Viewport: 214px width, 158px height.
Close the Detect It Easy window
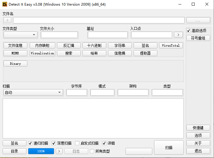pyautogui.click(x=207, y=4)
